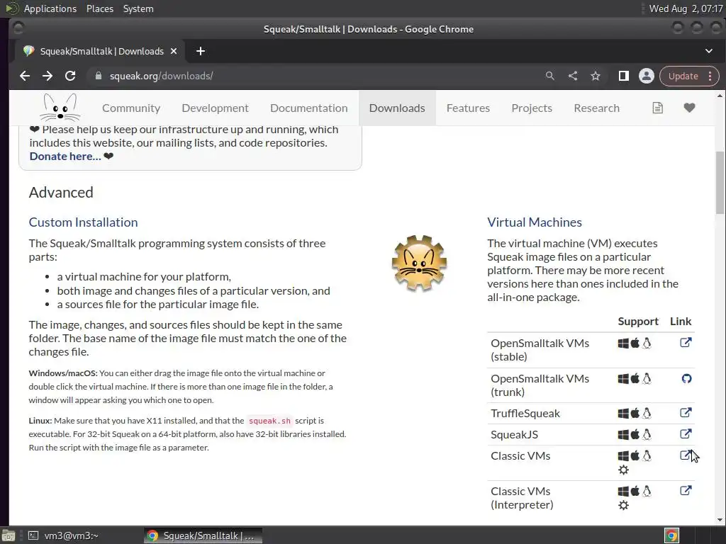Click Linux icon in OpenSmalltalk VMs (stable) row
Viewport: 726px width, 544px height.
(x=647, y=343)
